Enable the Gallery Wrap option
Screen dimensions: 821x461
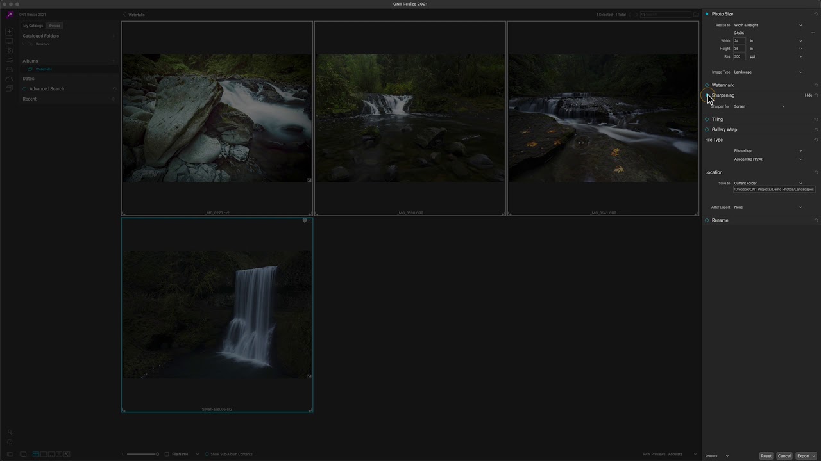click(x=707, y=129)
